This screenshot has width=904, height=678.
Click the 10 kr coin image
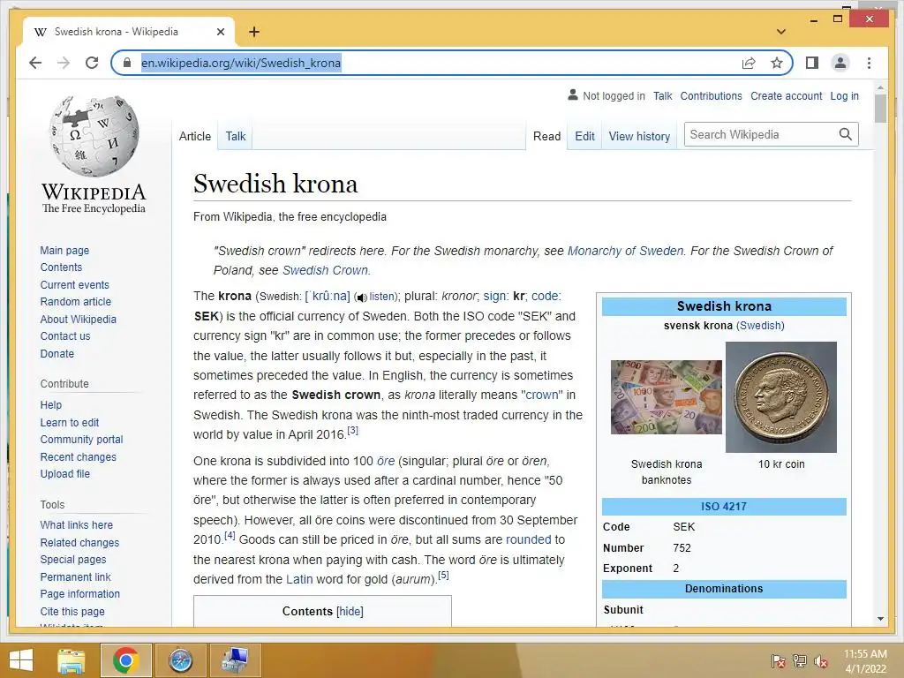coord(780,396)
